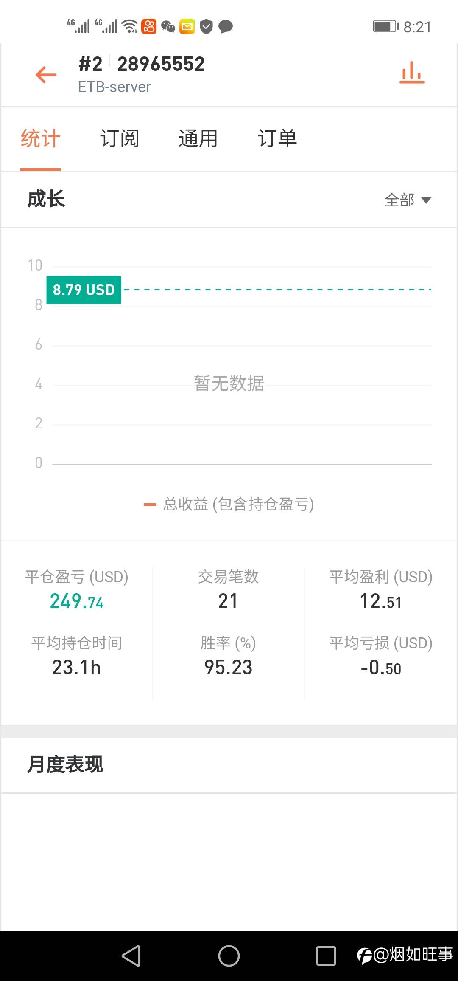The image size is (458, 981).
Task: Toggle the 总收益 chart legend item
Action: pos(229,504)
